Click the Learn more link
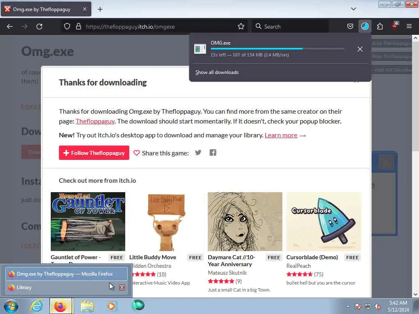The width and height of the screenshot is (419, 314). pyautogui.click(x=281, y=135)
